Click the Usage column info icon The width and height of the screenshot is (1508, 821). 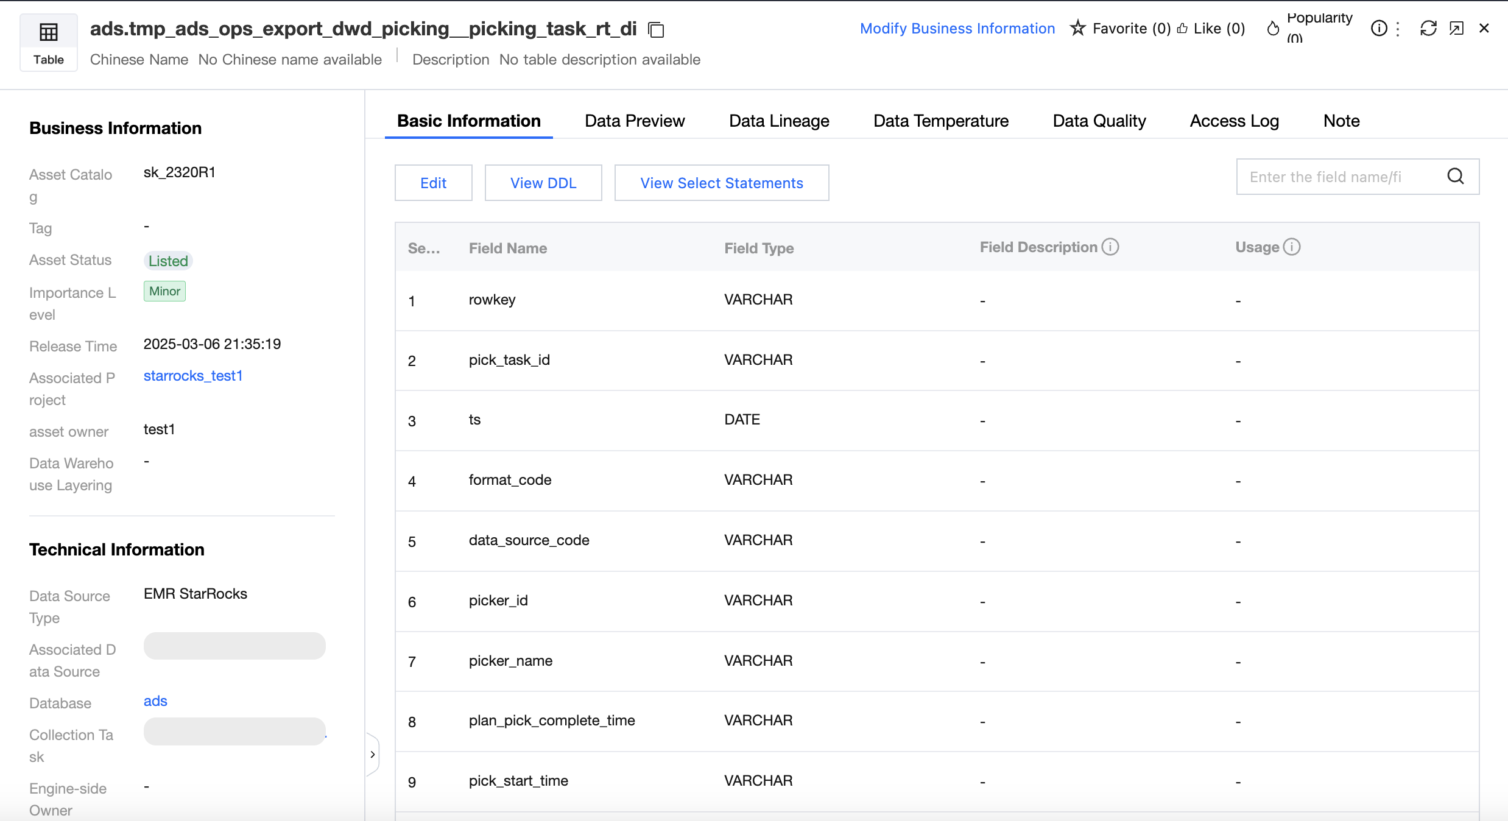coord(1292,247)
